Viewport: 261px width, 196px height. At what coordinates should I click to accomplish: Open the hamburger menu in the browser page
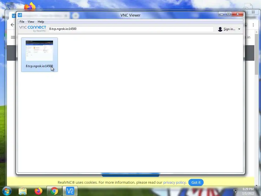pyautogui.click(x=13, y=37)
